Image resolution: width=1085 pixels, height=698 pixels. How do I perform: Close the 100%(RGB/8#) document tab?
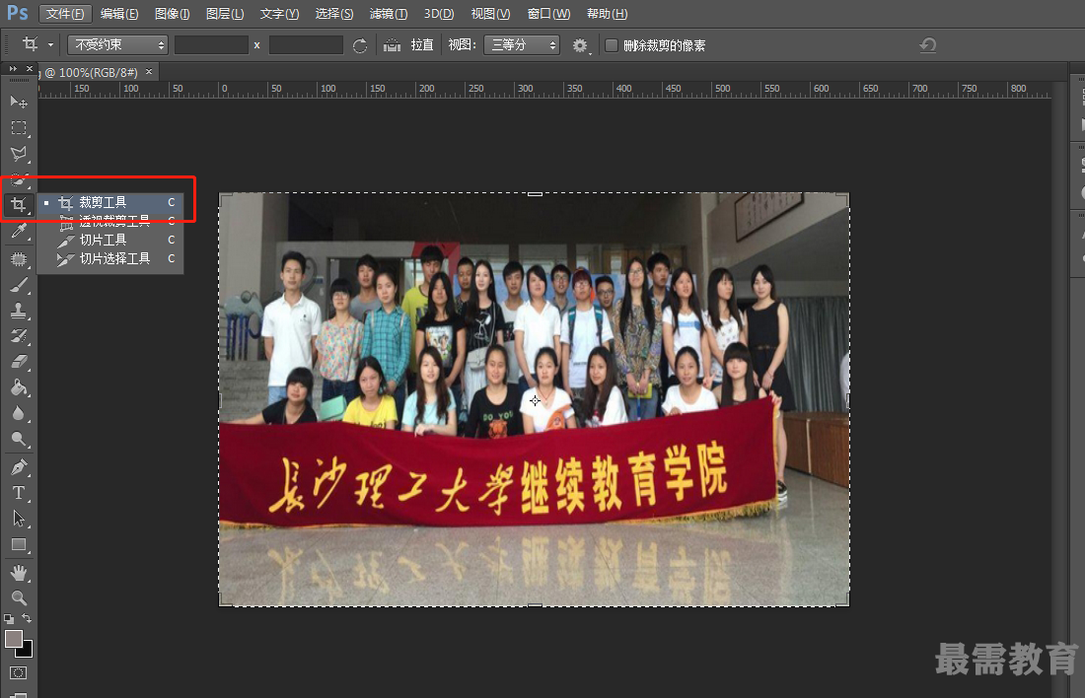point(149,71)
